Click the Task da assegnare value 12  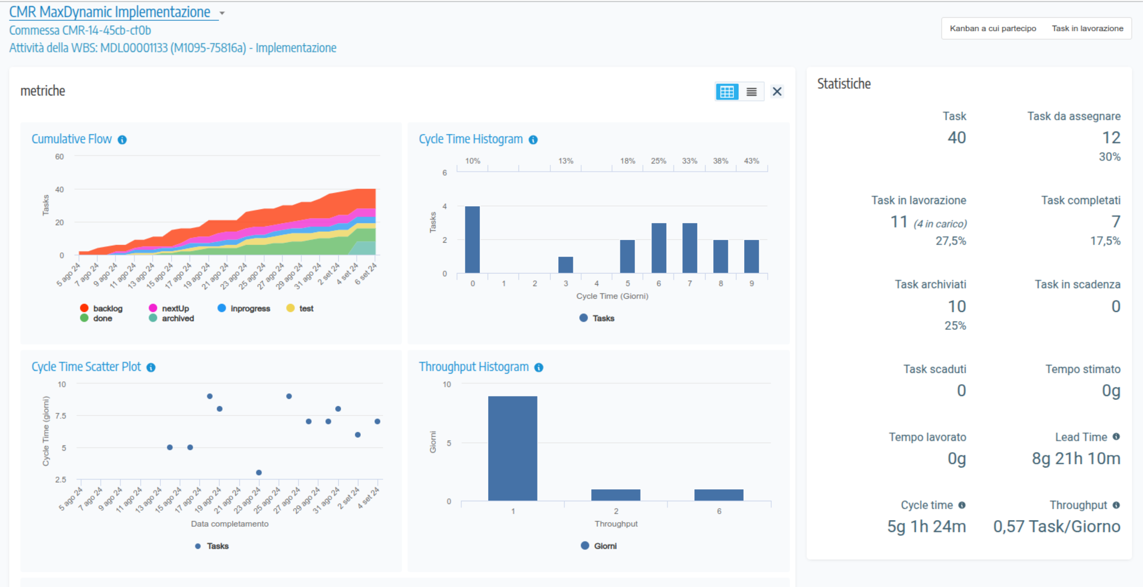[1111, 138]
